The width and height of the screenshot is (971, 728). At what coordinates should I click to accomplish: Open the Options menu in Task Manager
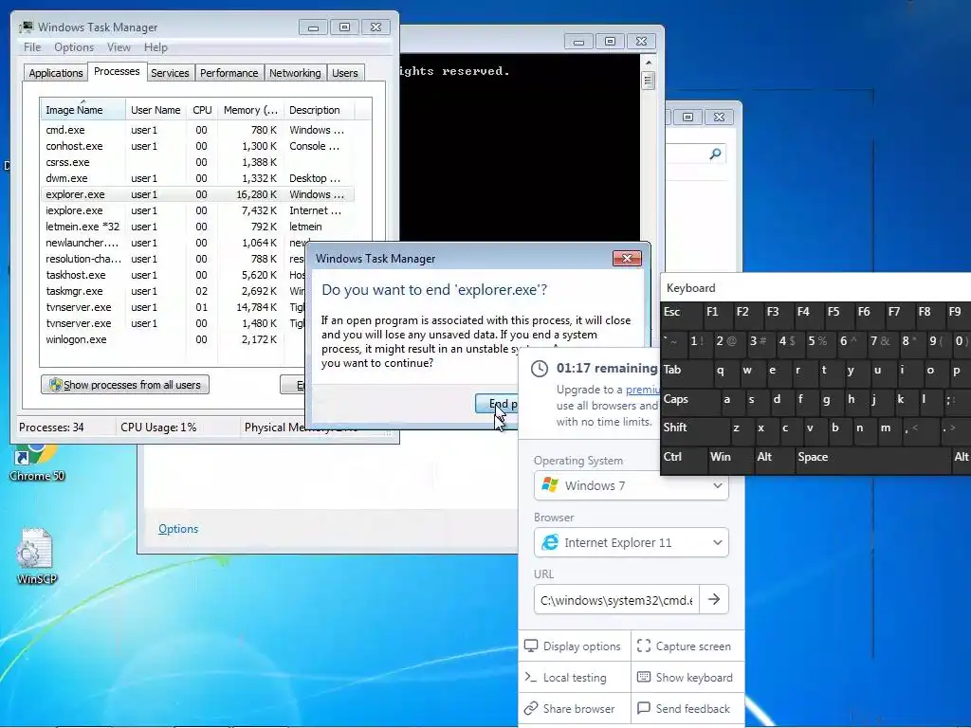[74, 47]
